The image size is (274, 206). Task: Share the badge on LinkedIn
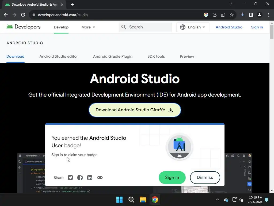pos(89,178)
